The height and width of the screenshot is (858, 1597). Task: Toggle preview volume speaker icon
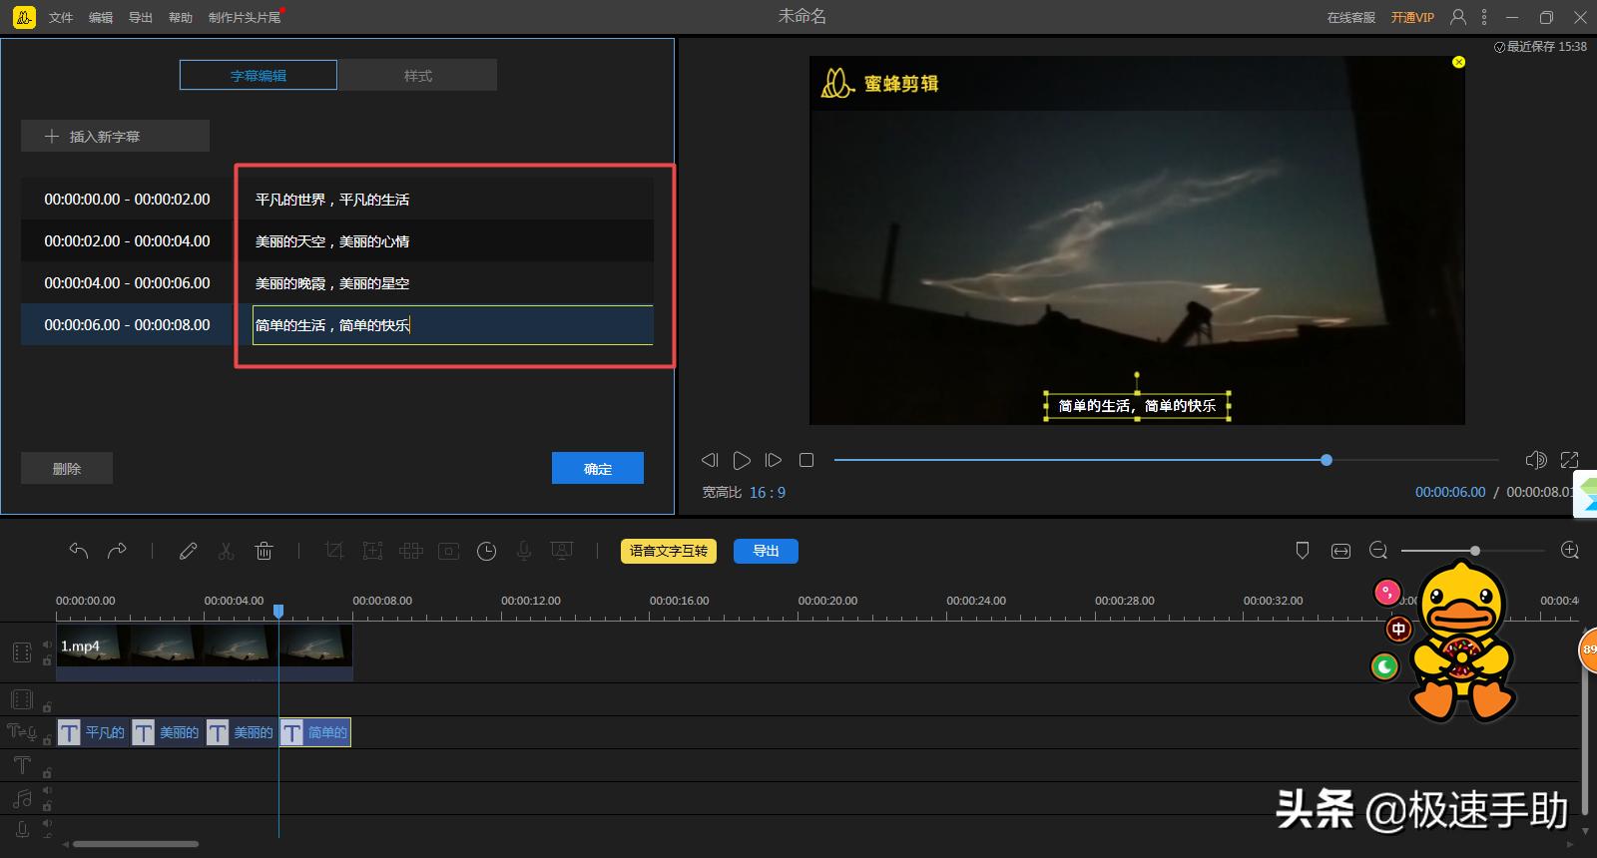tap(1535, 460)
